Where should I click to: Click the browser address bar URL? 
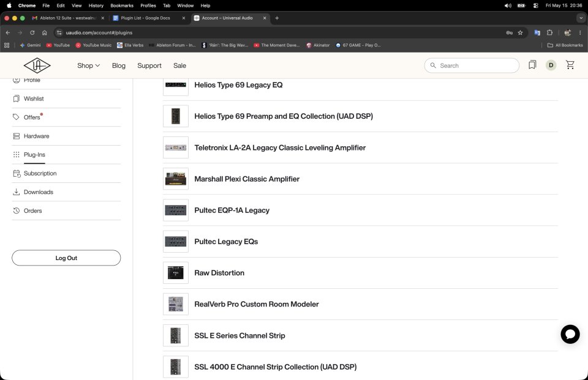99,32
